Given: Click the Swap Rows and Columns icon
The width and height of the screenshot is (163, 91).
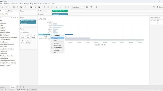Looking at the screenshot, I should point(45,7).
